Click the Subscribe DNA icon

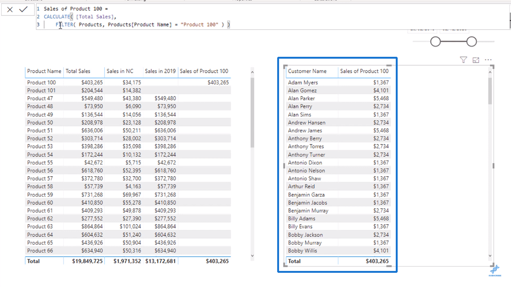pyautogui.click(x=495, y=271)
